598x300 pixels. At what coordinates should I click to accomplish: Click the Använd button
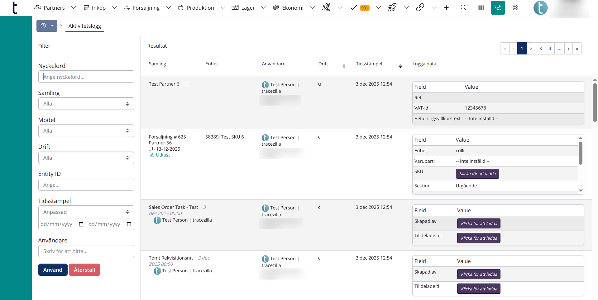coord(53,270)
